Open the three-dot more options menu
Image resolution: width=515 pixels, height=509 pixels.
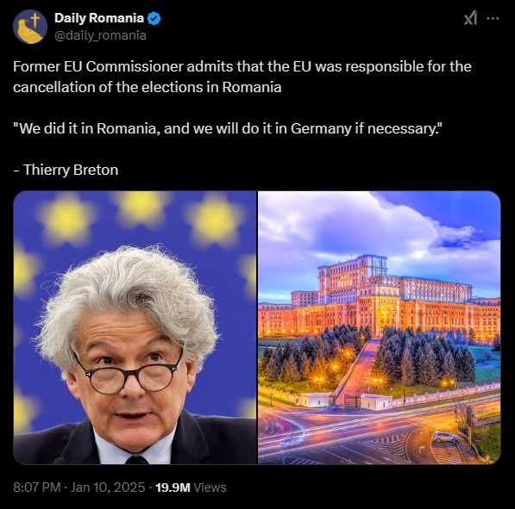tap(493, 19)
